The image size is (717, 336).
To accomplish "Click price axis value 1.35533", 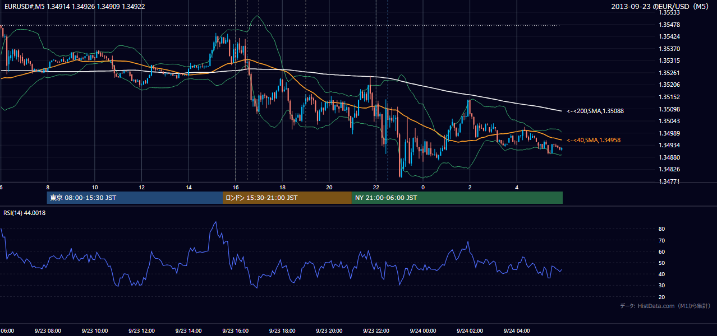I will click(x=670, y=12).
